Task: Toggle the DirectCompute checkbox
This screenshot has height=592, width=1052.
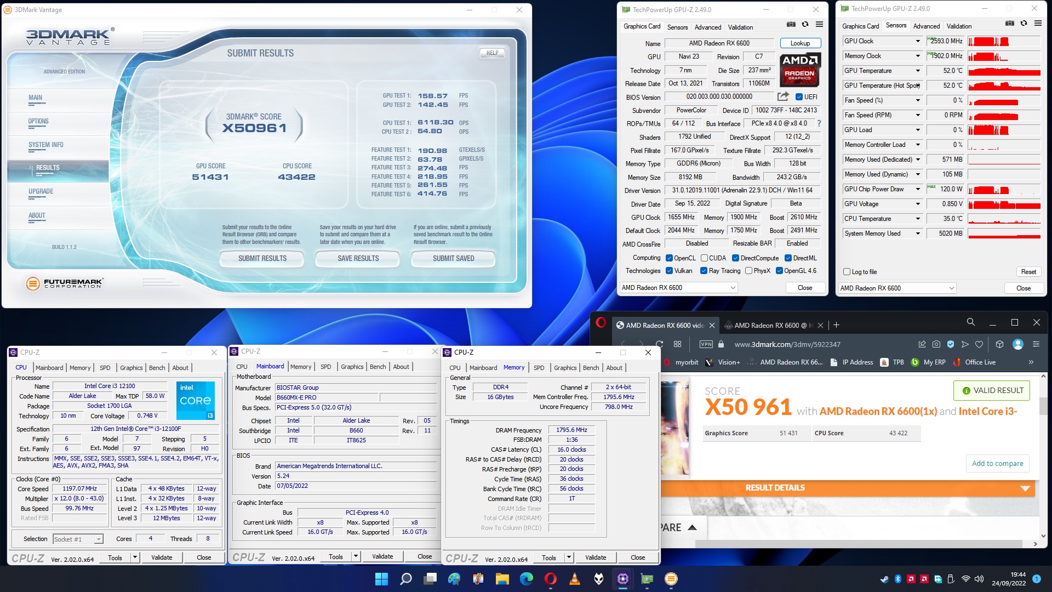Action: pos(736,258)
